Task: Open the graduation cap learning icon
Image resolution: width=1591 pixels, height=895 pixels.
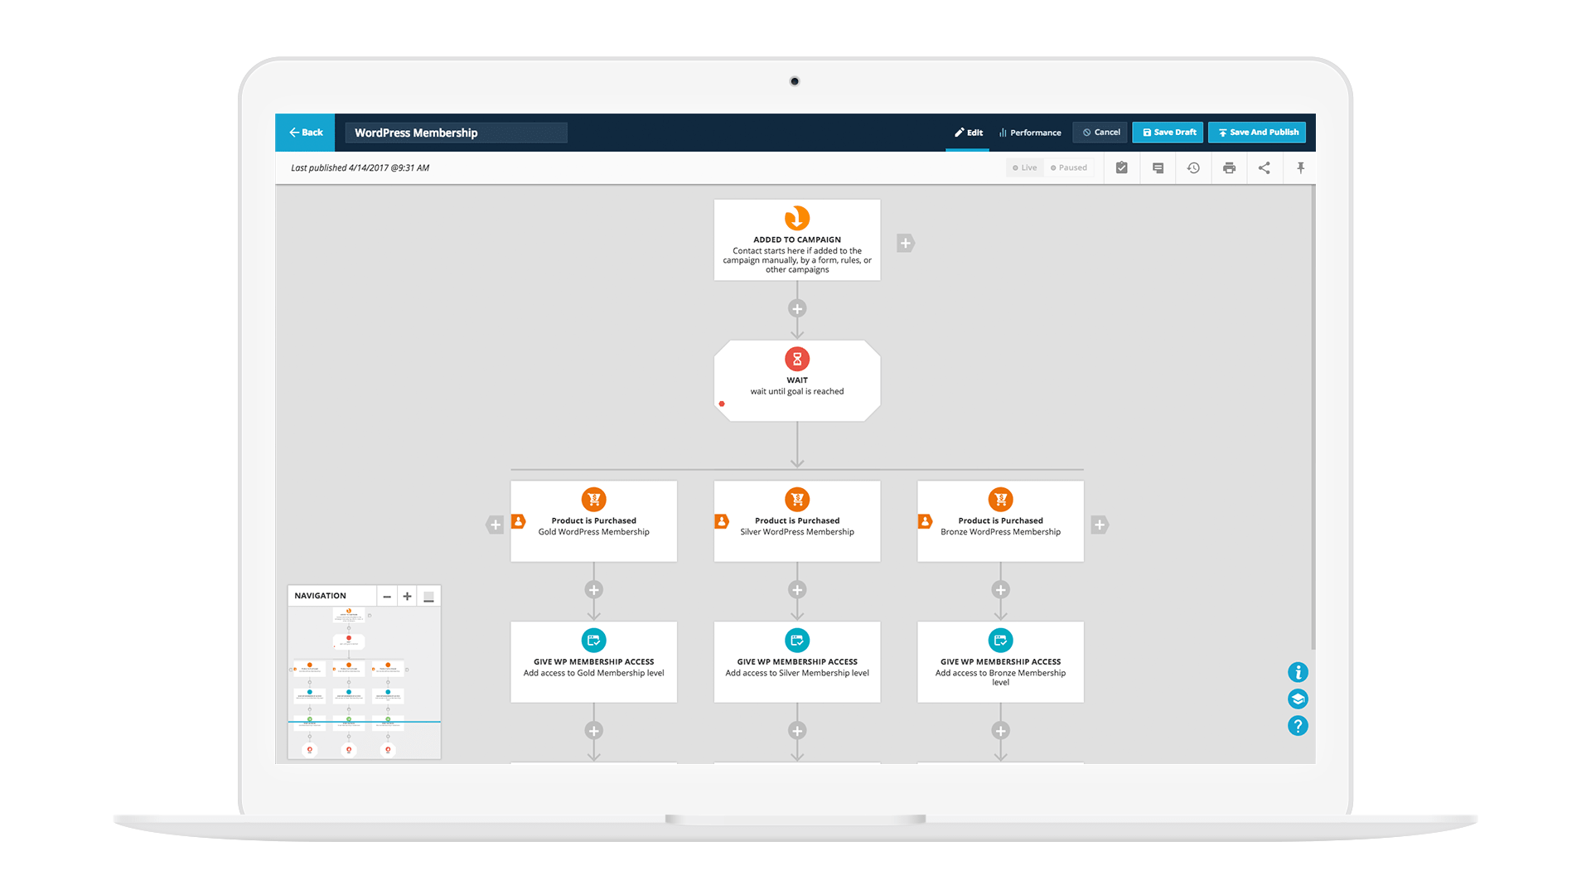Action: pyautogui.click(x=1298, y=699)
